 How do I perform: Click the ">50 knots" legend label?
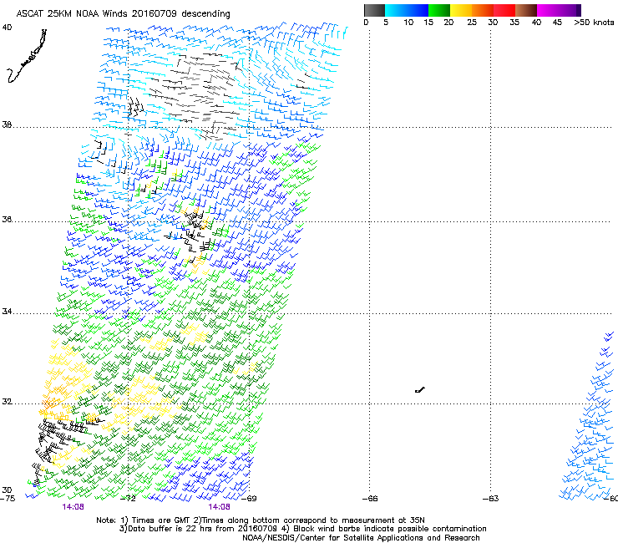[594, 23]
